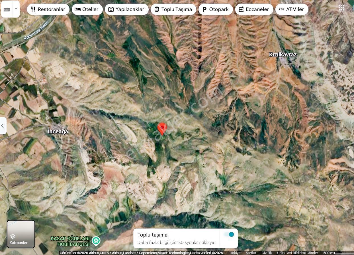Open the Türkiye region link
This screenshot has height=255, width=354.
click(235, 253)
